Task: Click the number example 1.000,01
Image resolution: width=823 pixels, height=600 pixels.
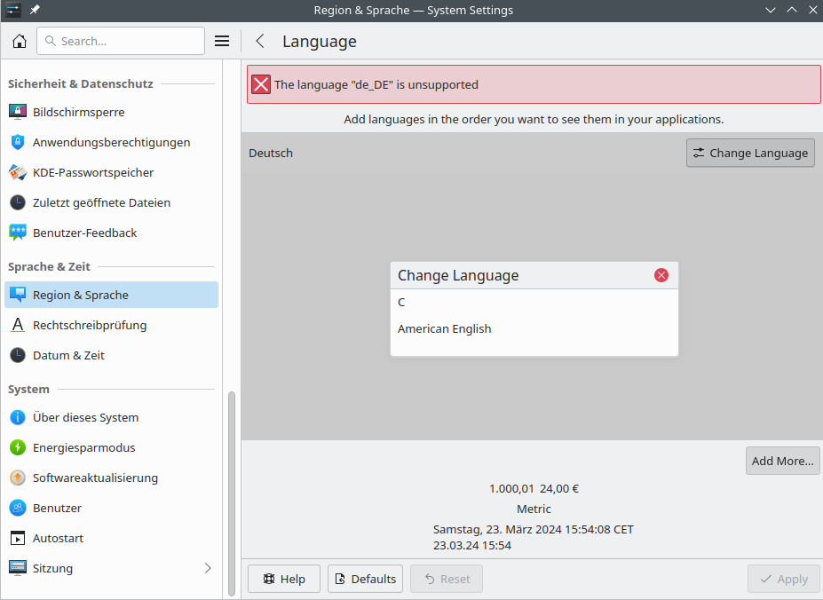Action: pyautogui.click(x=511, y=489)
